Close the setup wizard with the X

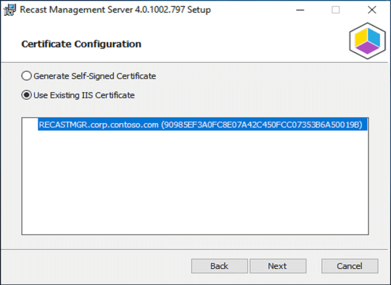click(x=372, y=10)
